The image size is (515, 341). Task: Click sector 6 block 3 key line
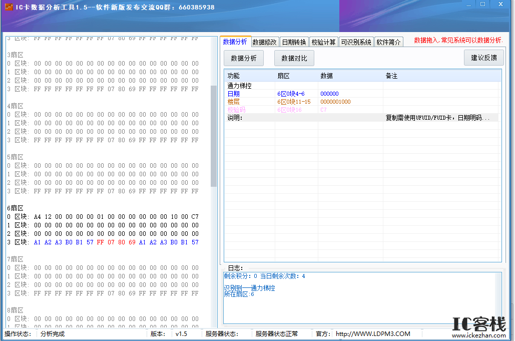pos(103,242)
